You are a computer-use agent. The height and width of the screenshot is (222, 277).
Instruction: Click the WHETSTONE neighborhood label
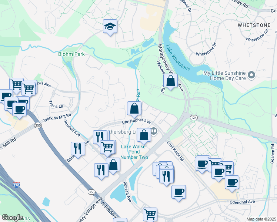(x=254, y=25)
